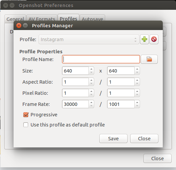Screen dimensions: 176x170
Task: Click the Size height 640 field
Action: (x=121, y=71)
